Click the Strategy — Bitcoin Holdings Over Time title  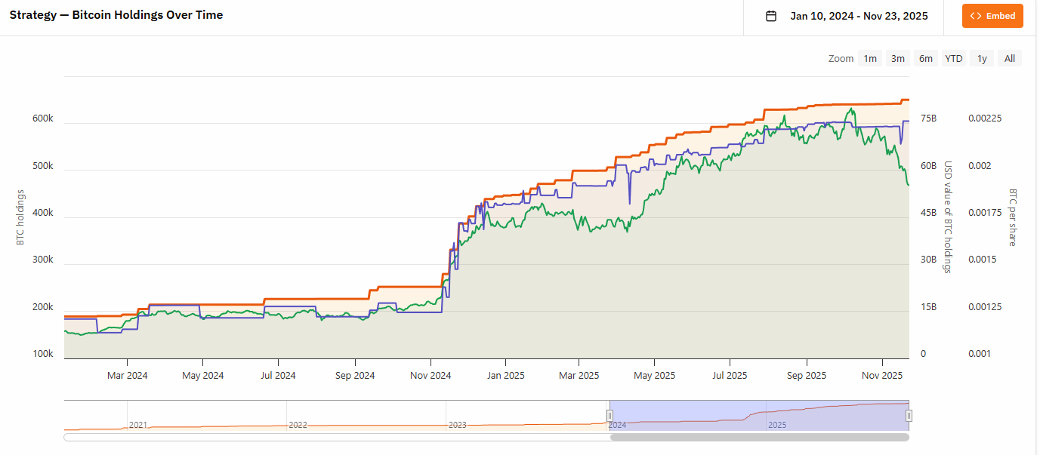[x=116, y=14]
